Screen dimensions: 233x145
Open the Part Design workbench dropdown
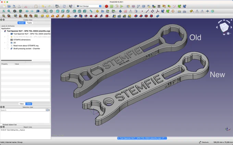pos(89,6)
